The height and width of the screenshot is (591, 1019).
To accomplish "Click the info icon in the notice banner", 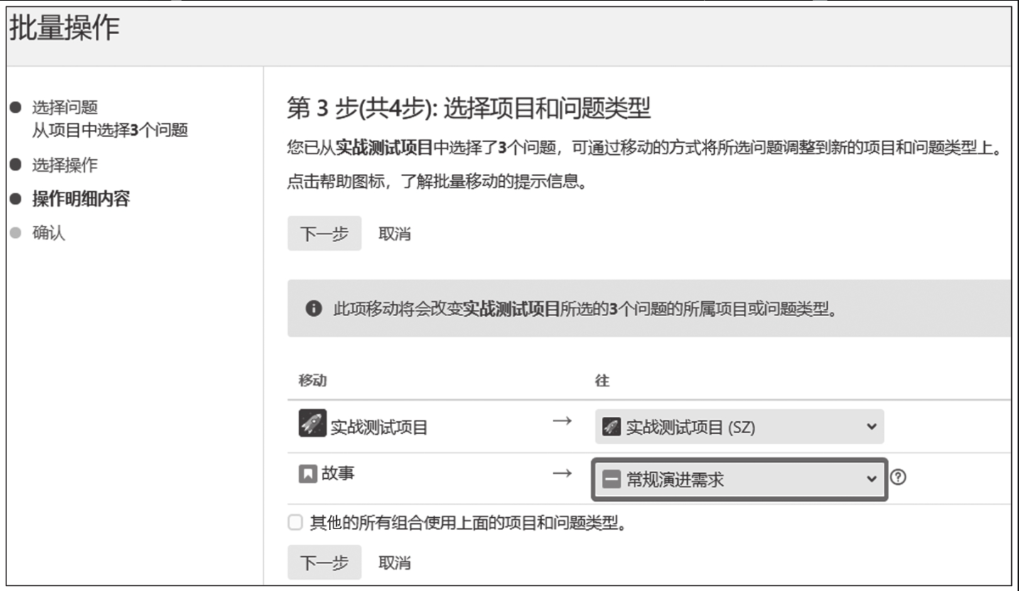I will point(313,309).
